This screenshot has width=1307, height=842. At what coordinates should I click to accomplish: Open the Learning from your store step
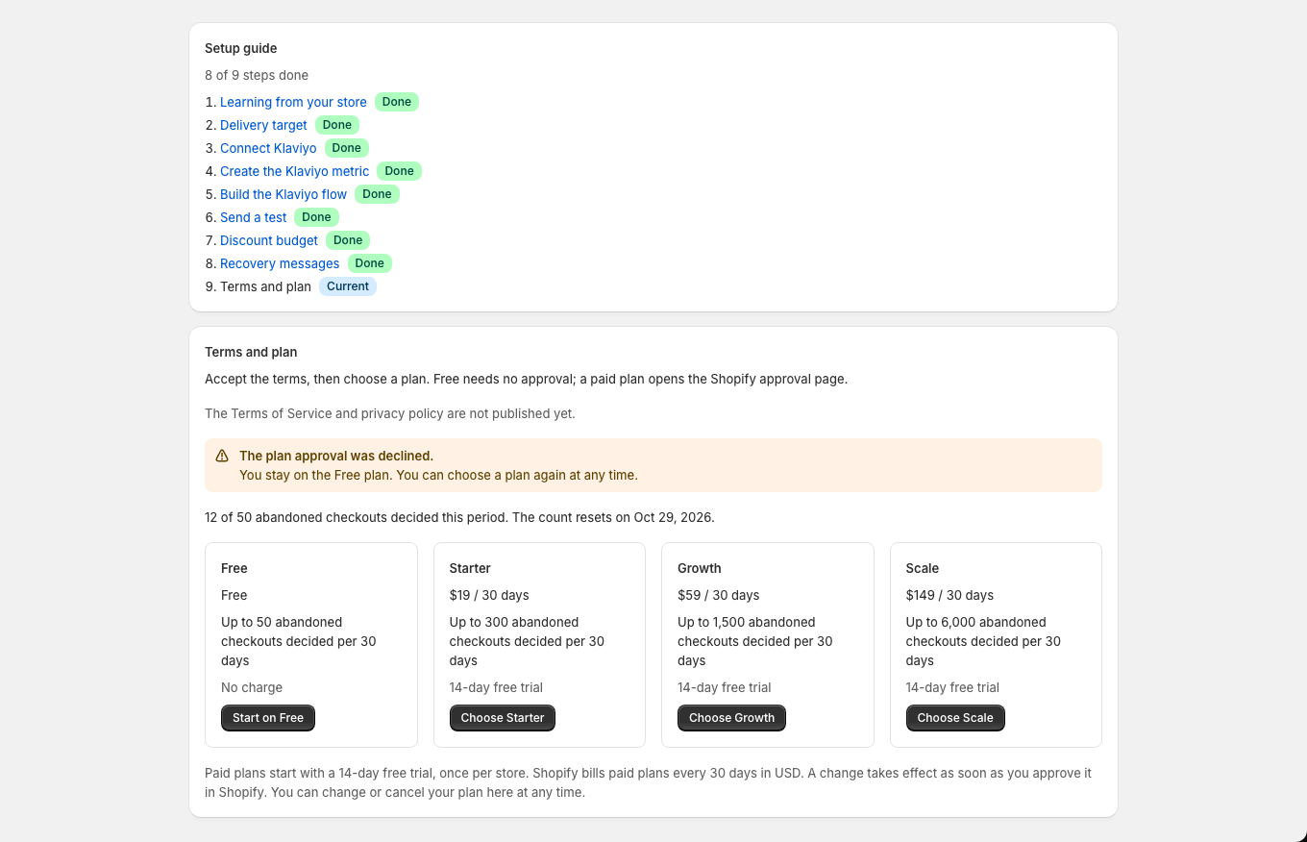point(293,102)
